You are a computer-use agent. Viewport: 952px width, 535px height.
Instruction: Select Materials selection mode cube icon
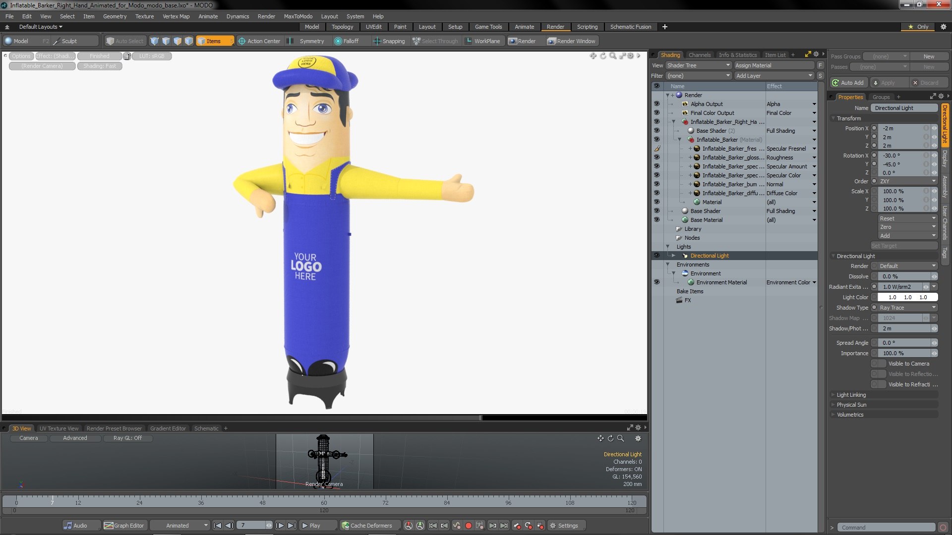189,41
